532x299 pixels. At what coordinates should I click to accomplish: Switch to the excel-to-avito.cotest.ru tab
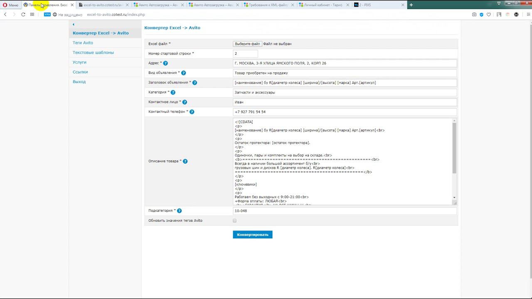[103, 5]
